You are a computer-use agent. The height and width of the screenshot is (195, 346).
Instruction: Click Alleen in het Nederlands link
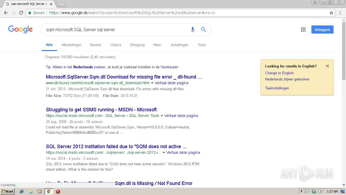(79, 67)
